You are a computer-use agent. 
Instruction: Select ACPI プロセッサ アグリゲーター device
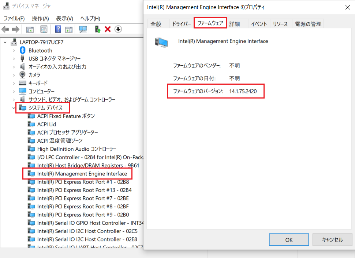[x=67, y=132]
